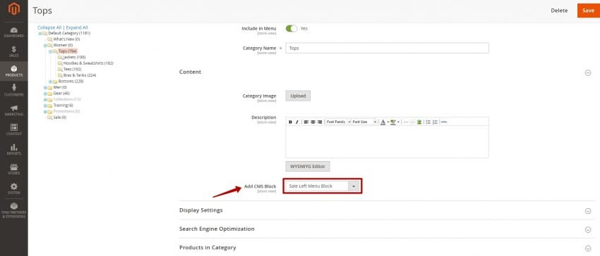The height and width of the screenshot is (256, 600).
Task: Insert an ordered numbered list
Action: 435,122
